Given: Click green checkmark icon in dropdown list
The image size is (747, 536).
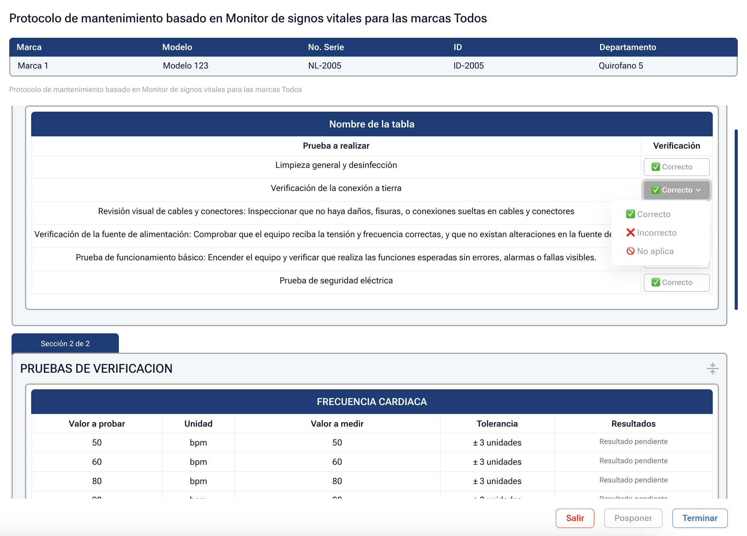Looking at the screenshot, I should tap(630, 214).
